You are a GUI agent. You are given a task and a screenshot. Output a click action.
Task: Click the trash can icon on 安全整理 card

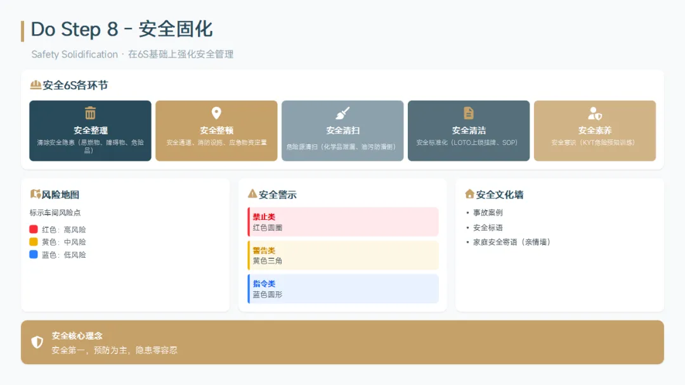pyautogui.click(x=90, y=113)
